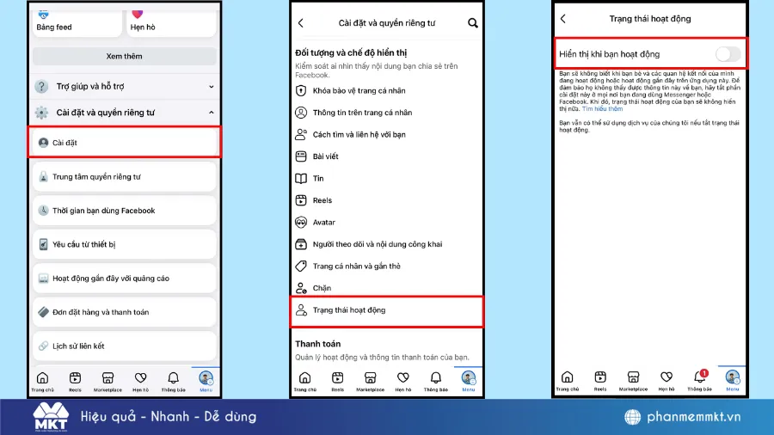
Task: Tap 'Xem thêm' button
Action: coord(125,56)
